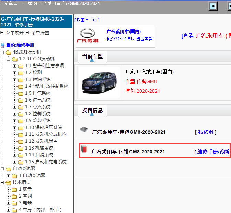The width and height of the screenshot is (231, 213).
Task: Click the folder icon of 1.15 启动和充电系统
Action: [x=21, y=162]
